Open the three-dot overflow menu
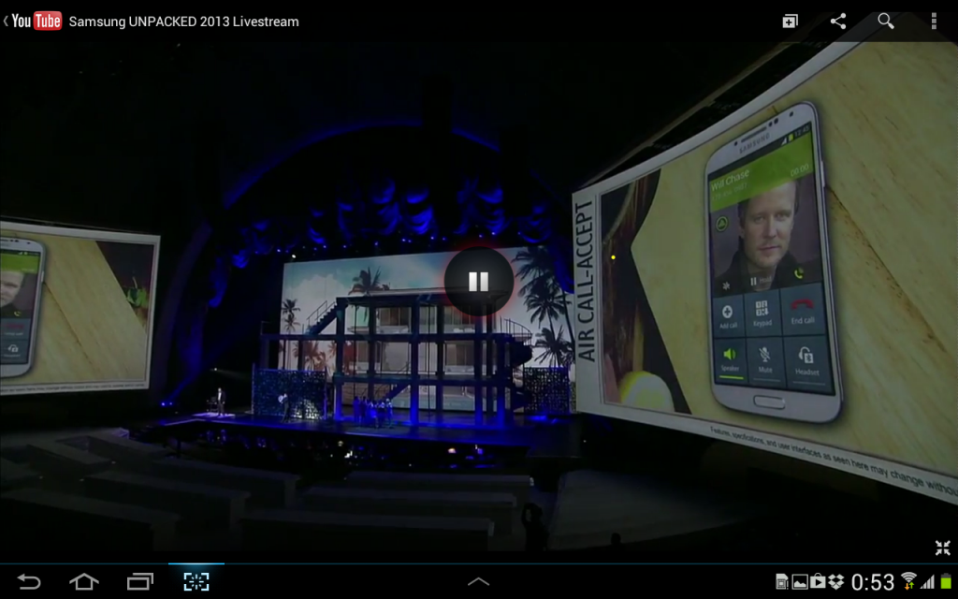The width and height of the screenshot is (958, 599). [934, 22]
